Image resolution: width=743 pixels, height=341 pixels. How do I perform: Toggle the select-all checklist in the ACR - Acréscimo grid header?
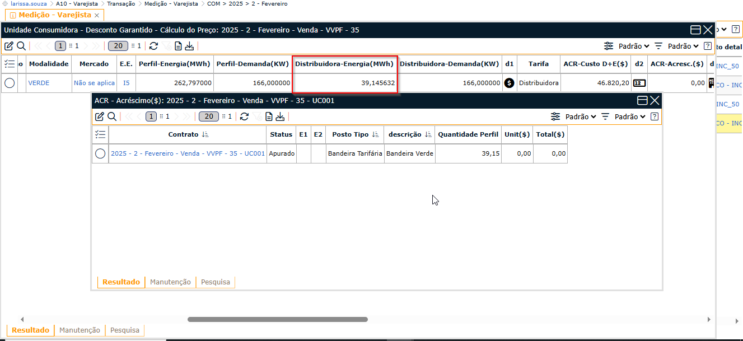click(x=100, y=134)
